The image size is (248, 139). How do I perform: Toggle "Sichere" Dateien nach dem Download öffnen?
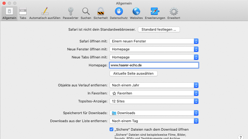pyautogui.click(x=111, y=129)
